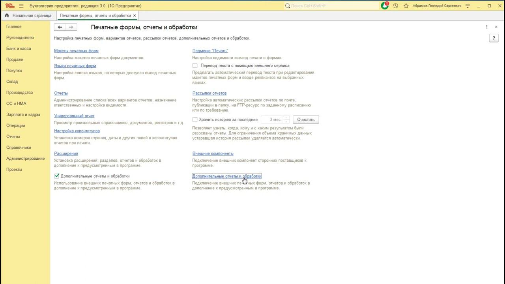The image size is (505, 284).
Task: Open the Справочники section
Action: (19, 148)
